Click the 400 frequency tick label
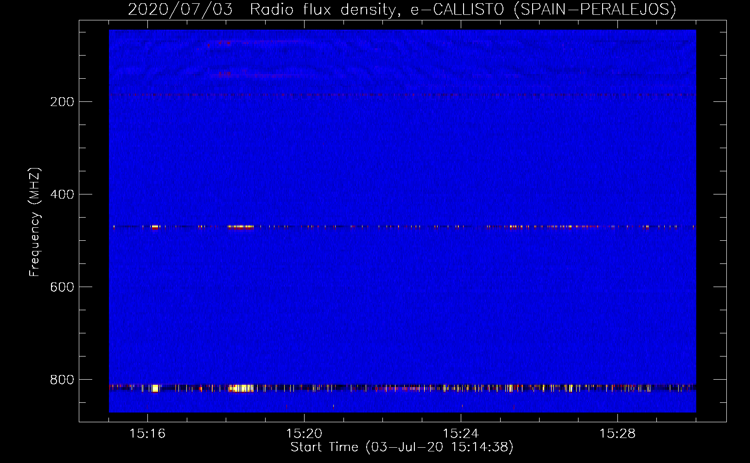The width and height of the screenshot is (750, 463). pyautogui.click(x=62, y=194)
